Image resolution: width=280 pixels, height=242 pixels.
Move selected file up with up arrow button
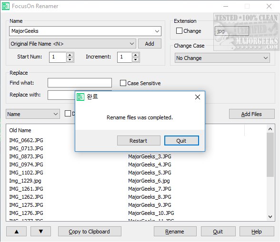pyautogui.click(x=16, y=232)
